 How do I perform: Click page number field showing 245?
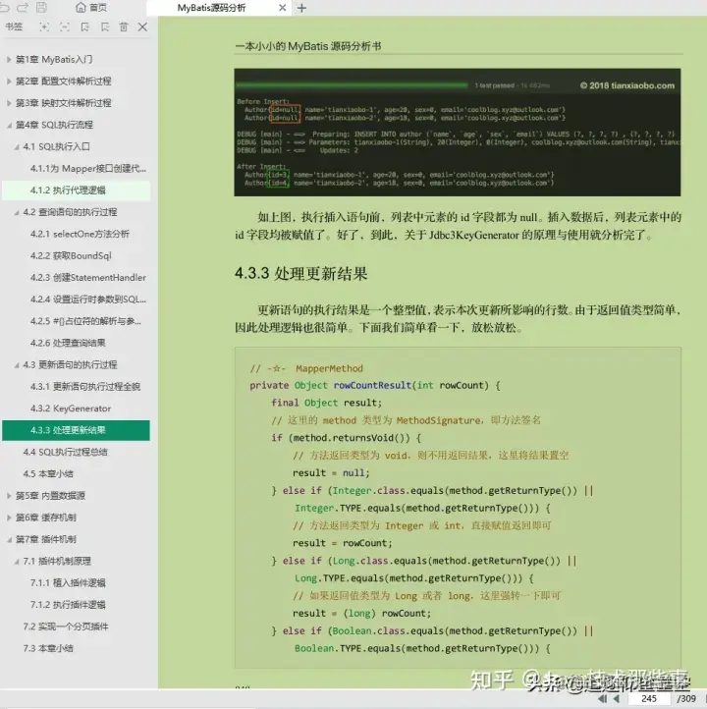point(649,698)
